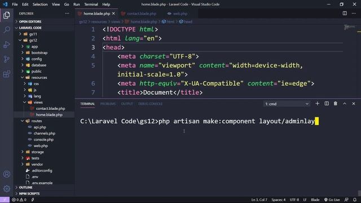Split the editor to the right

[345, 14]
